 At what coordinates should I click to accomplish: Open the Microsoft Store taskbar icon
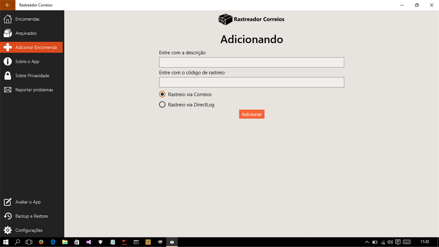[77, 242]
